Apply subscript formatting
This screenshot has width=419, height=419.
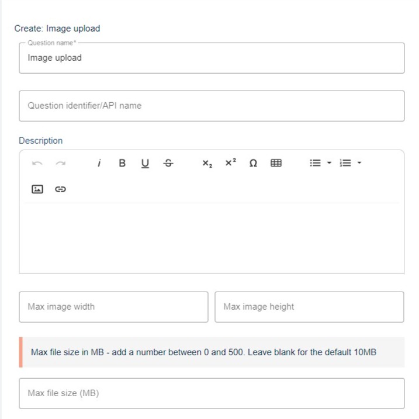[x=207, y=163]
